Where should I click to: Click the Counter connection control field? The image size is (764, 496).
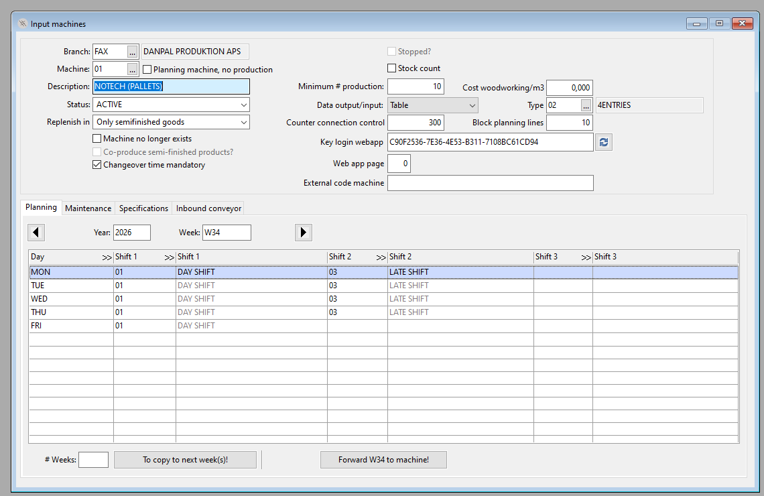tap(416, 123)
